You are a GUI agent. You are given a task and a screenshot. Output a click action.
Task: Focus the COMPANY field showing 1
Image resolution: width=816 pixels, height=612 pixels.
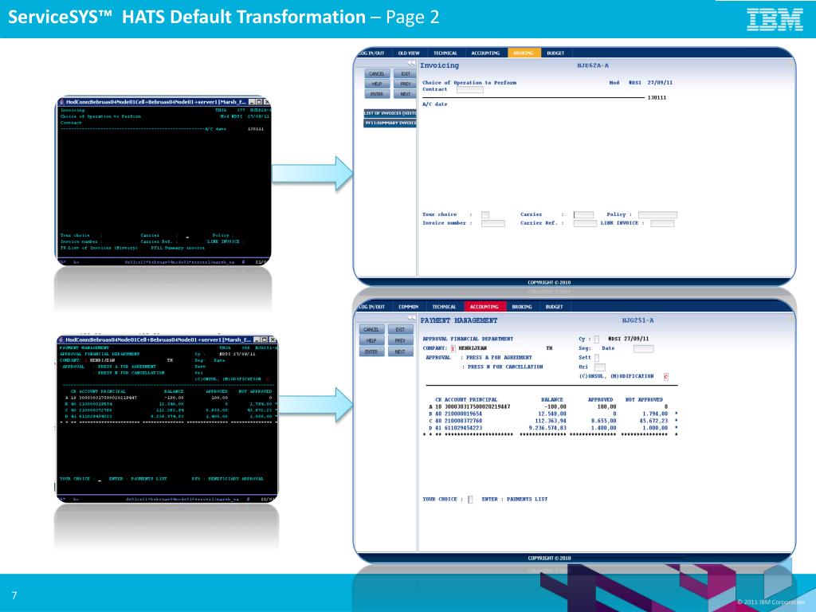click(x=453, y=349)
